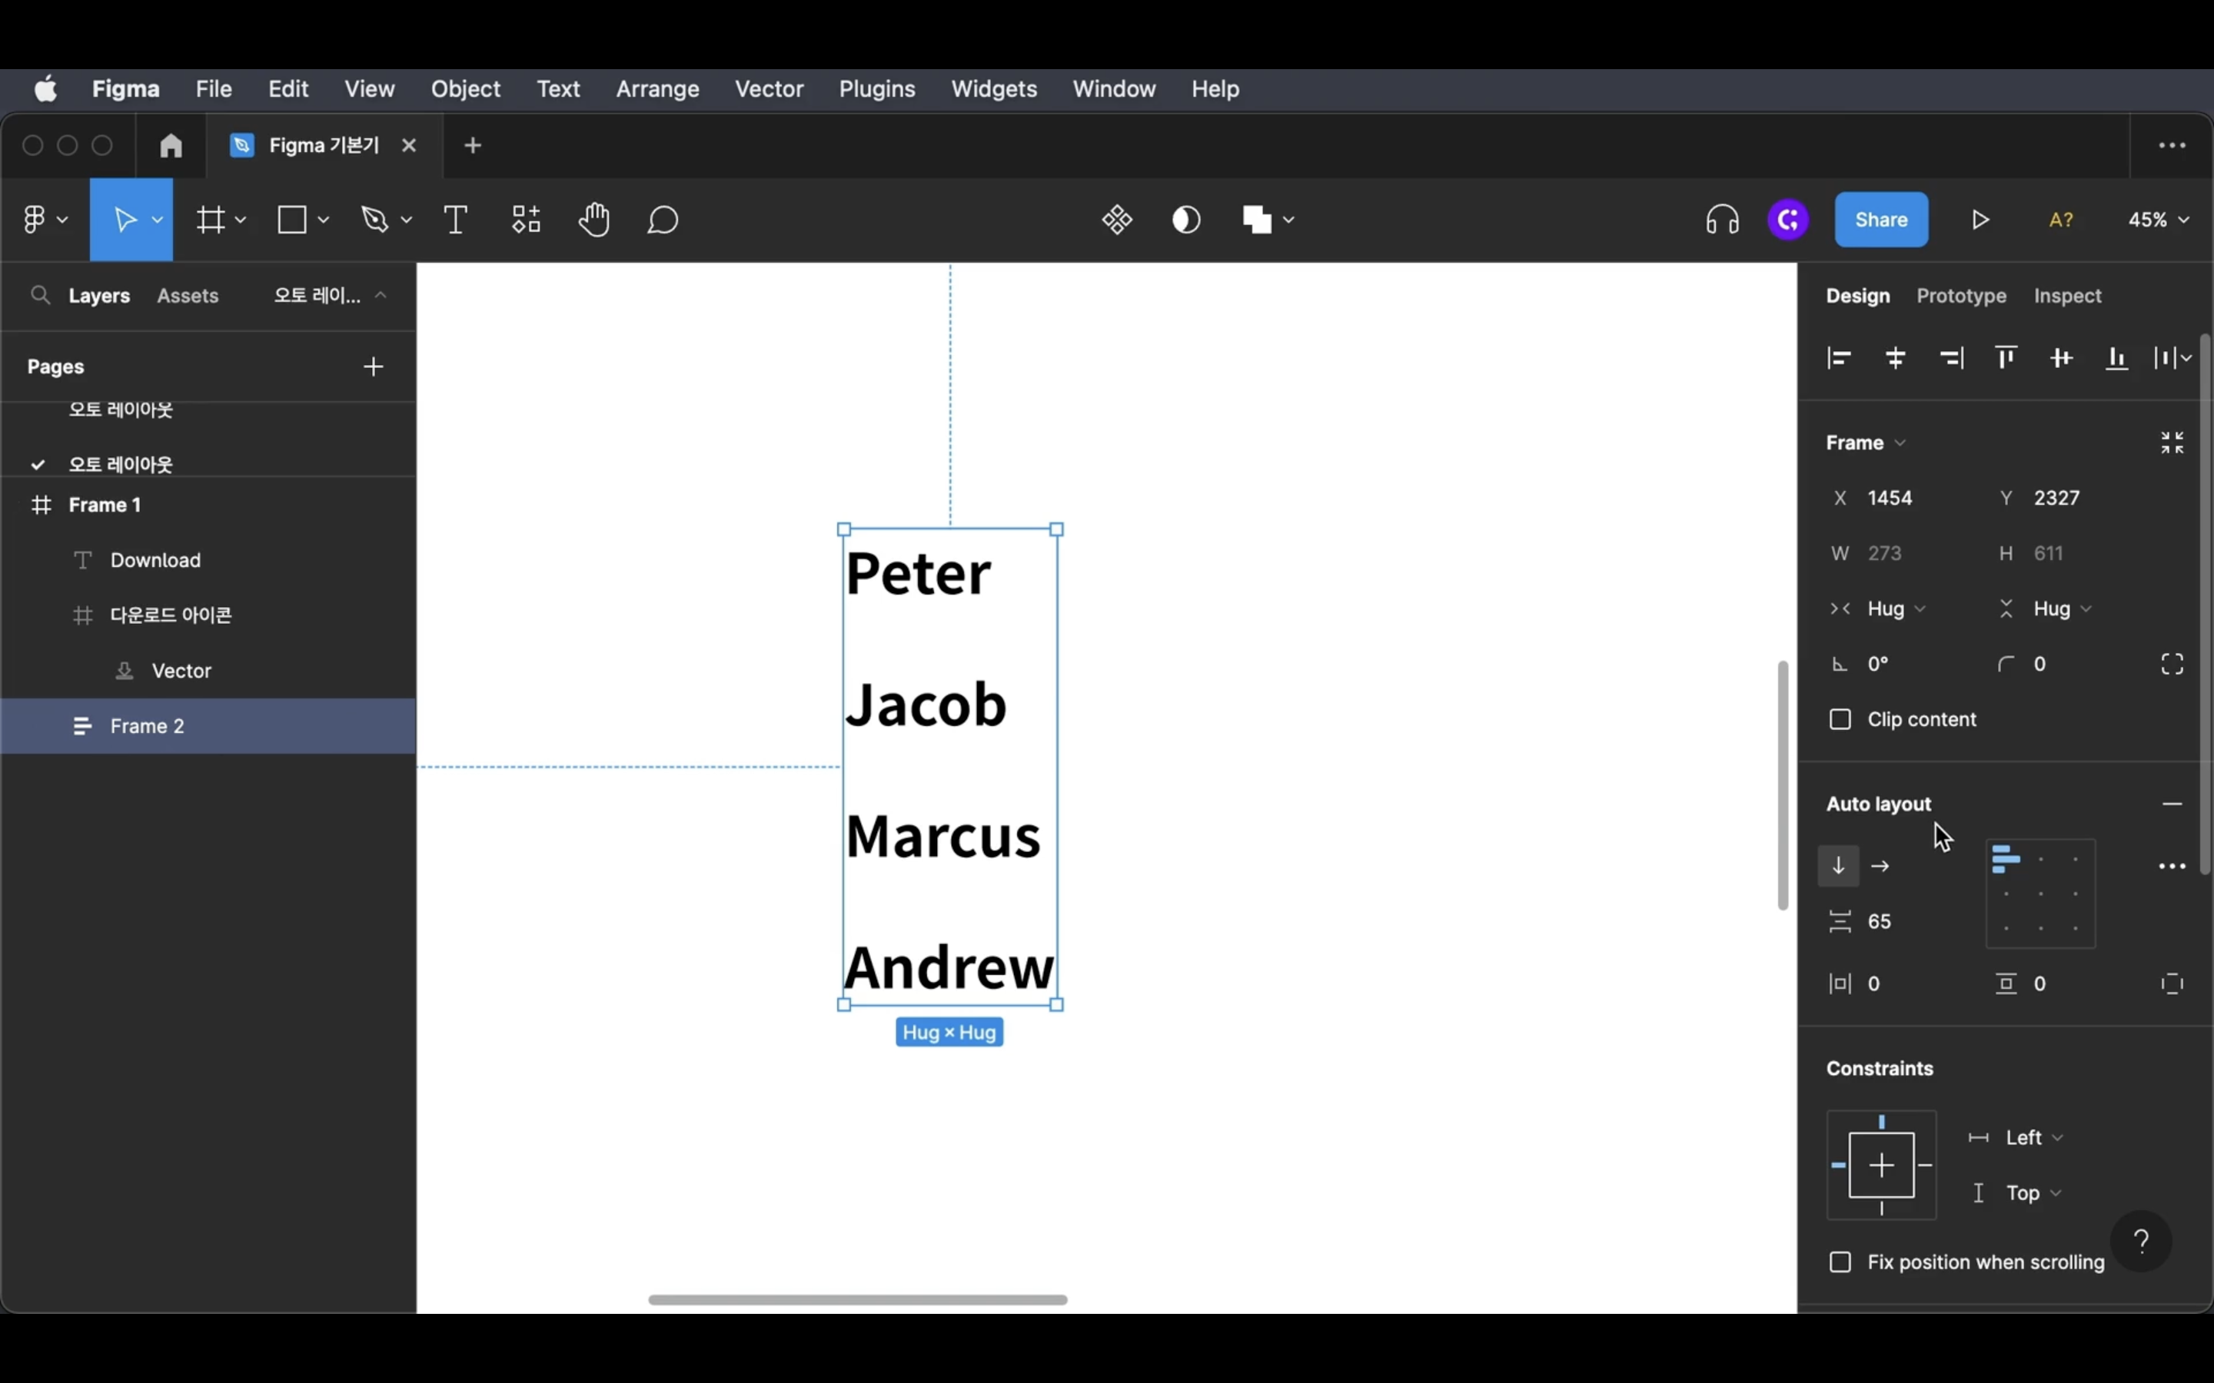Screen dimensions: 2214x1383
Task: Activate the Hand tool
Action: point(593,221)
